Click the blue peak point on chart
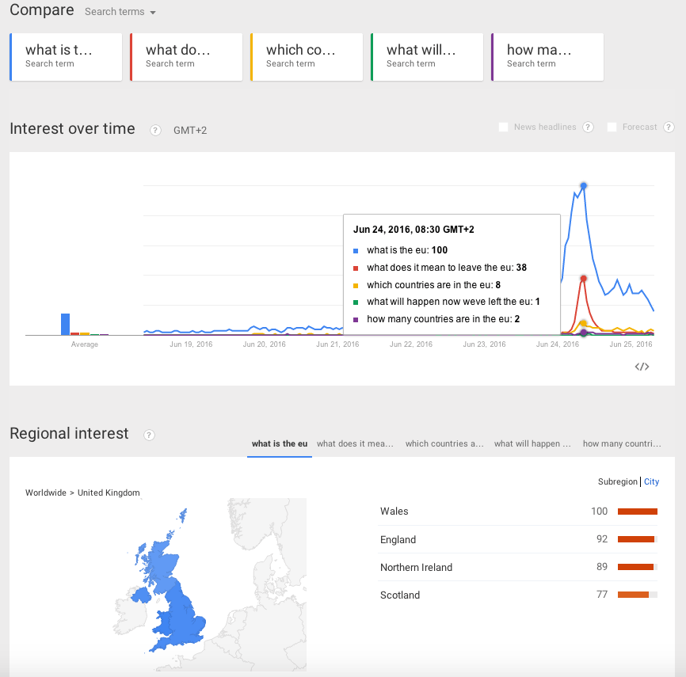Viewport: 686px width, 677px height. [x=583, y=186]
